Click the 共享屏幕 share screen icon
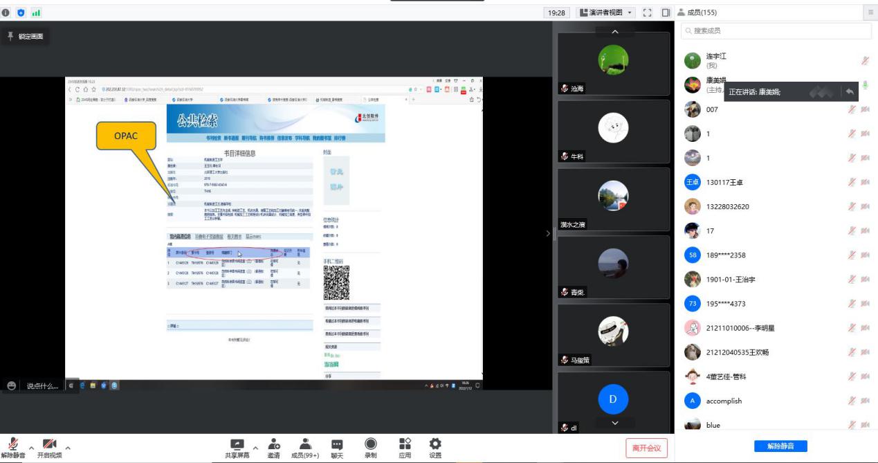Image resolution: width=878 pixels, height=463 pixels. (x=237, y=444)
